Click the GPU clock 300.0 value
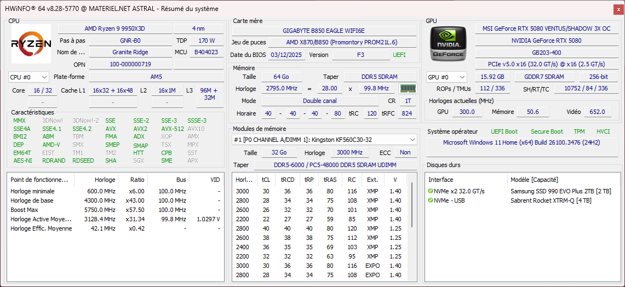 467,112
